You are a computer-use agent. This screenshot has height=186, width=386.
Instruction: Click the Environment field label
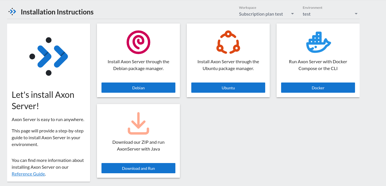(x=312, y=8)
